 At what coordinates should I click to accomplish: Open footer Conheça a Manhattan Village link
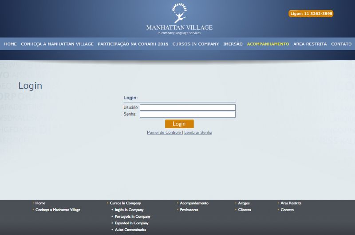point(58,210)
